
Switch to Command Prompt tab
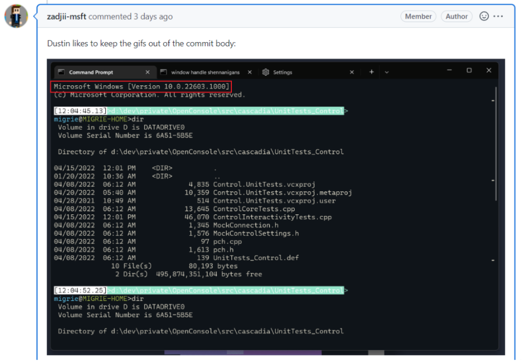coord(105,72)
